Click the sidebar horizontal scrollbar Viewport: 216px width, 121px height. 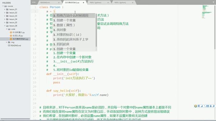[15, 119]
